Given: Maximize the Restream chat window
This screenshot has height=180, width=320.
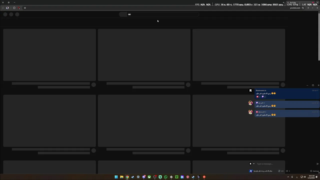Looking at the screenshot, I should (313, 85).
